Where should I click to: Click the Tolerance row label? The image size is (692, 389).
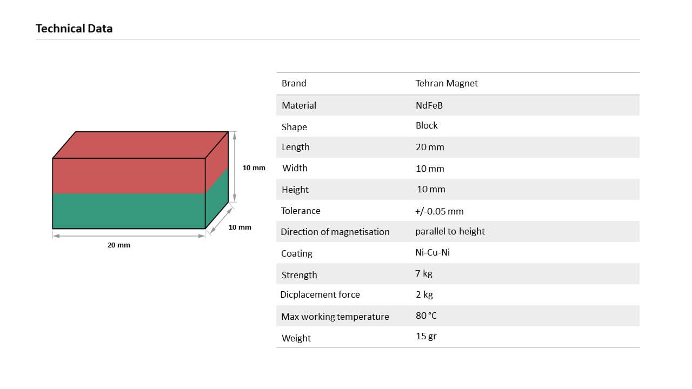point(301,211)
